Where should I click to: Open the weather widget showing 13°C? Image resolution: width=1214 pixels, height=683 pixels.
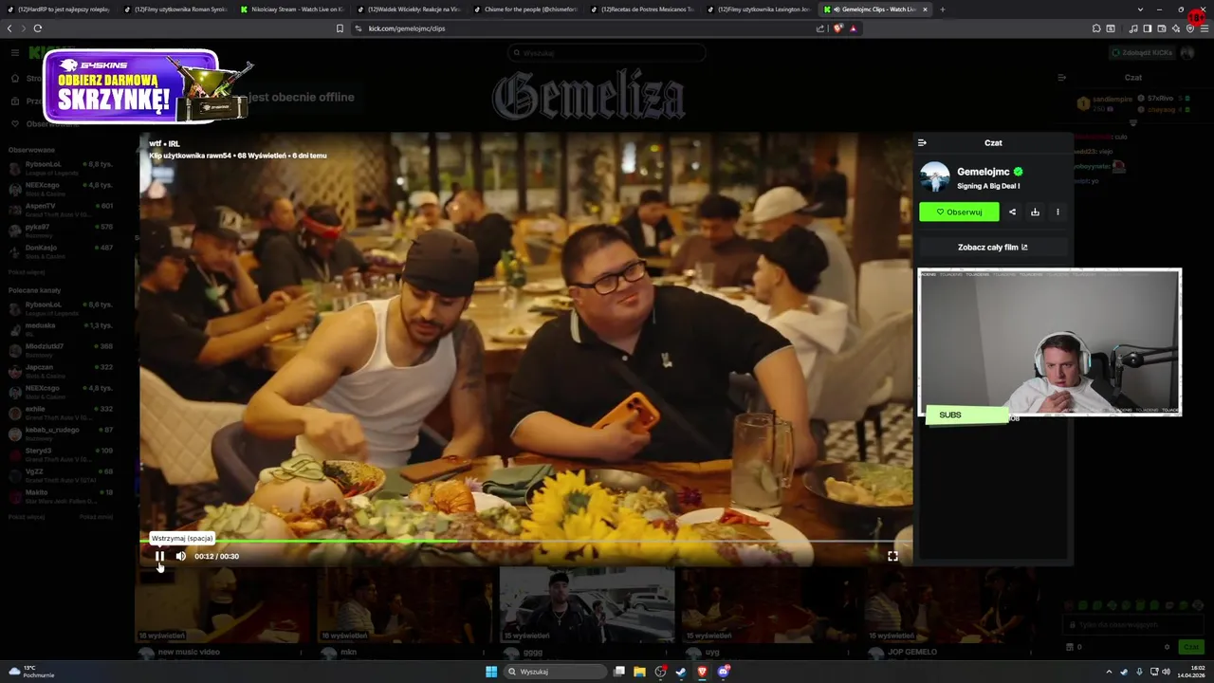click(30, 672)
